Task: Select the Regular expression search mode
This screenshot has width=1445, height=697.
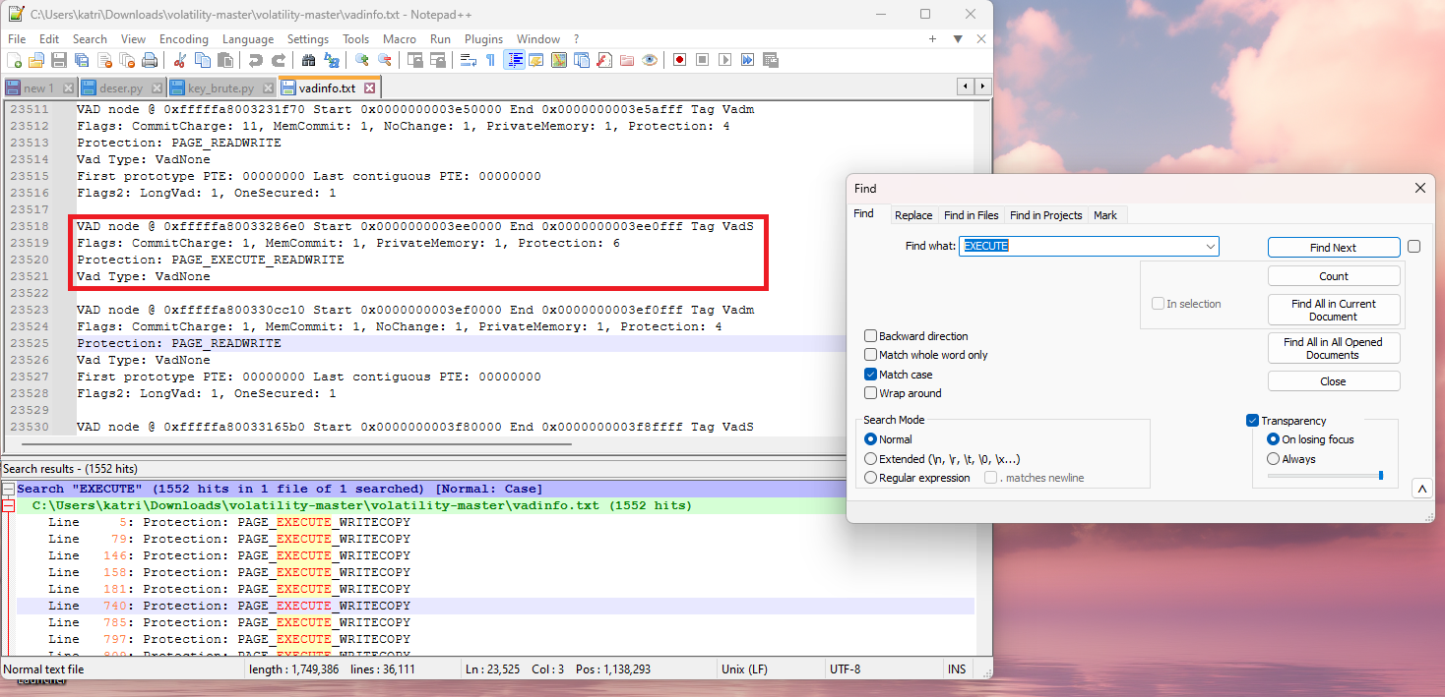Action: pyautogui.click(x=869, y=478)
